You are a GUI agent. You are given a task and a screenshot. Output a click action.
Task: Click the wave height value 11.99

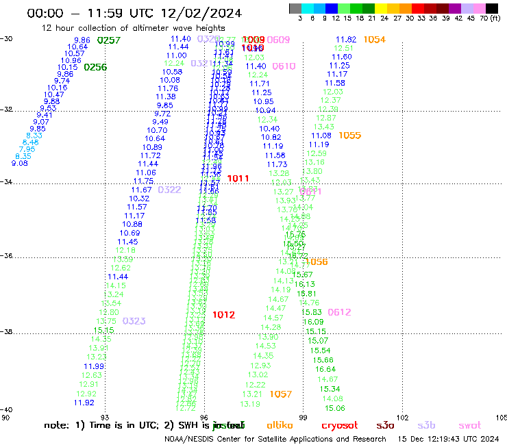94,366
